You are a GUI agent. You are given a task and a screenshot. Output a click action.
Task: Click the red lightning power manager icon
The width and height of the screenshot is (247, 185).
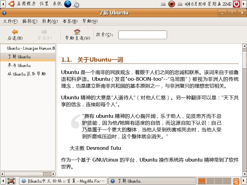pos(172,4)
